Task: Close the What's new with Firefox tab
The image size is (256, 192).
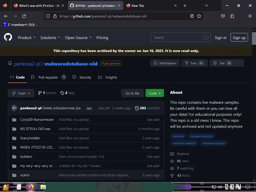Action: click(x=63, y=5)
